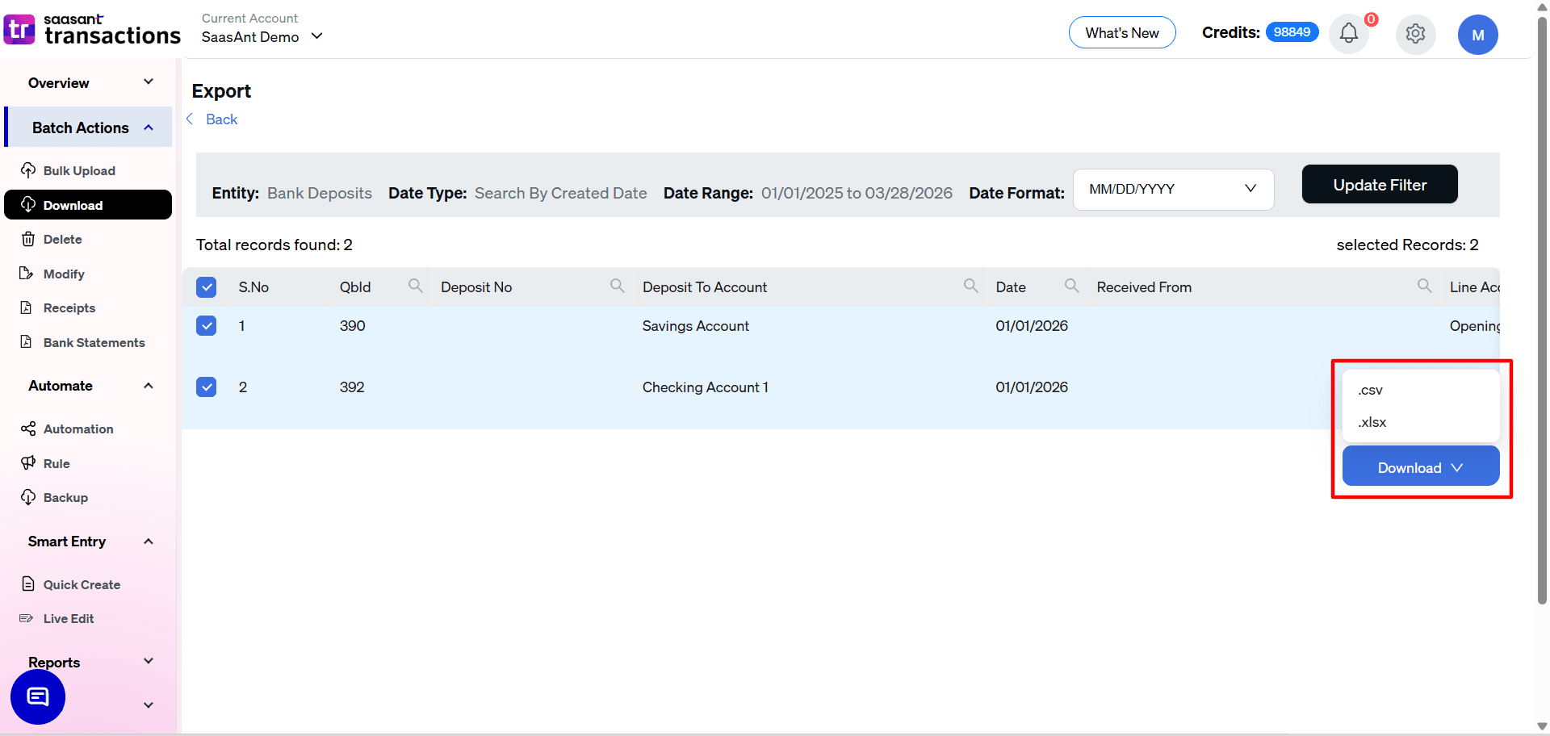Screen dimensions: 1550x736
Task: Select the Automation feature
Action: [x=77, y=429]
